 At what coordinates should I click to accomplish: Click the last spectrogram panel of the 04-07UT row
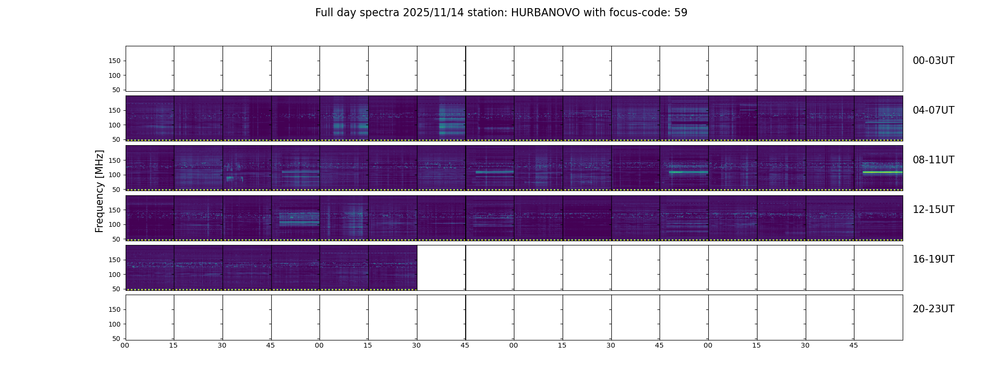[x=878, y=118]
